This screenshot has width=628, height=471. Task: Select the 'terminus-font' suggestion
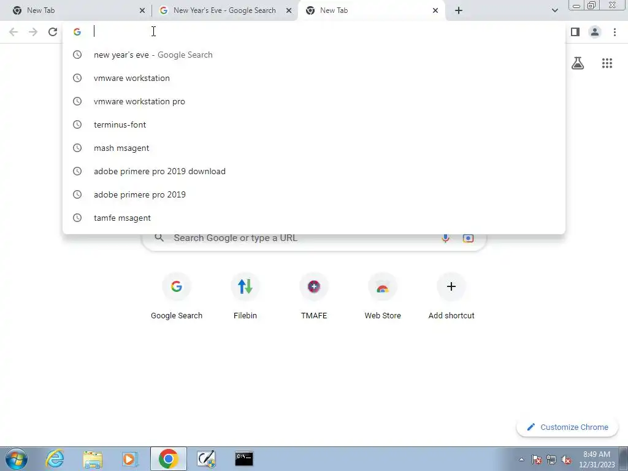coord(313,124)
